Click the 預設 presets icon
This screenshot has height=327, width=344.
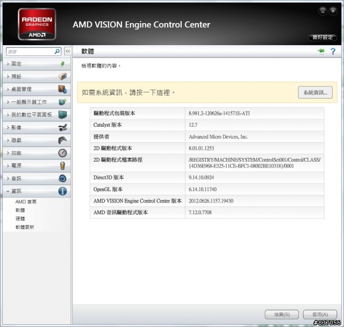(62, 76)
